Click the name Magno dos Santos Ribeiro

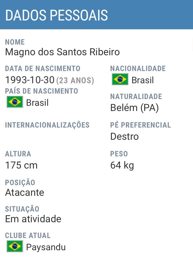tap(62, 52)
